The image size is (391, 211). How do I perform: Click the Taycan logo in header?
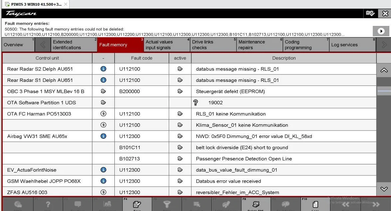click(x=21, y=13)
